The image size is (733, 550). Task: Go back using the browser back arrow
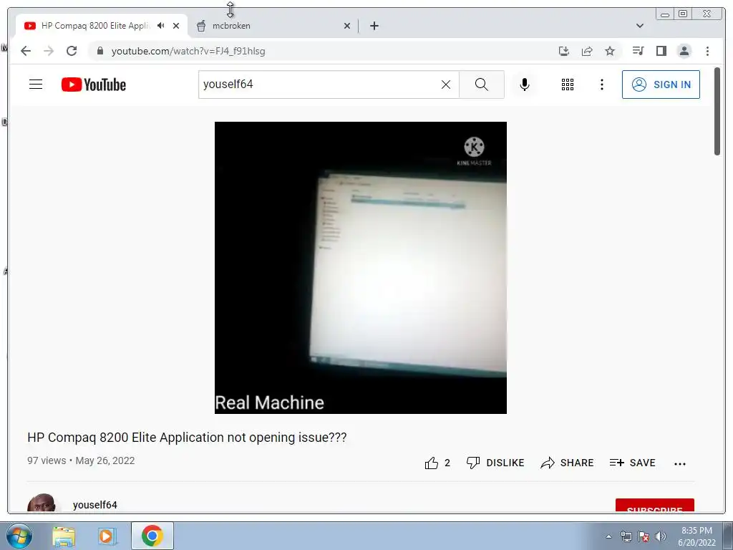point(26,51)
